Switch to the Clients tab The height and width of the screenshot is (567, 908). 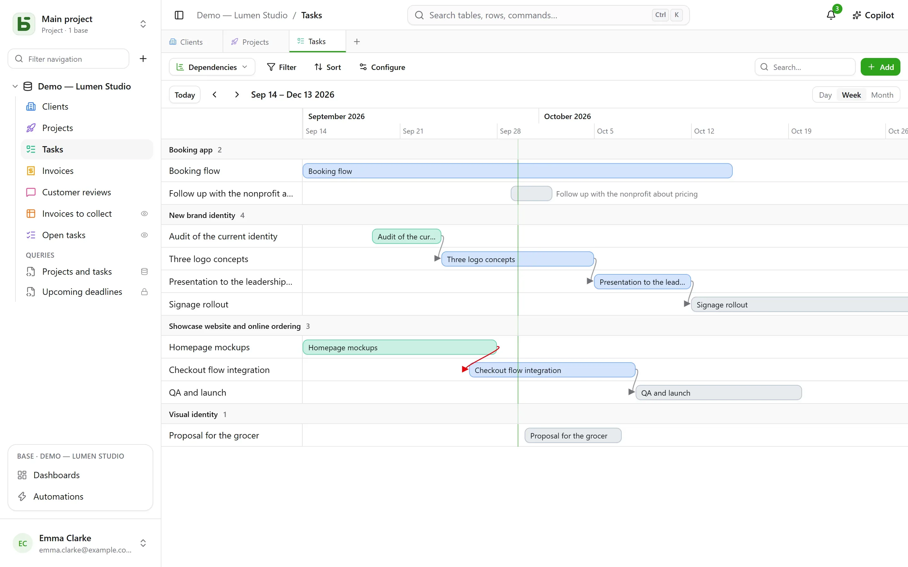pos(192,42)
